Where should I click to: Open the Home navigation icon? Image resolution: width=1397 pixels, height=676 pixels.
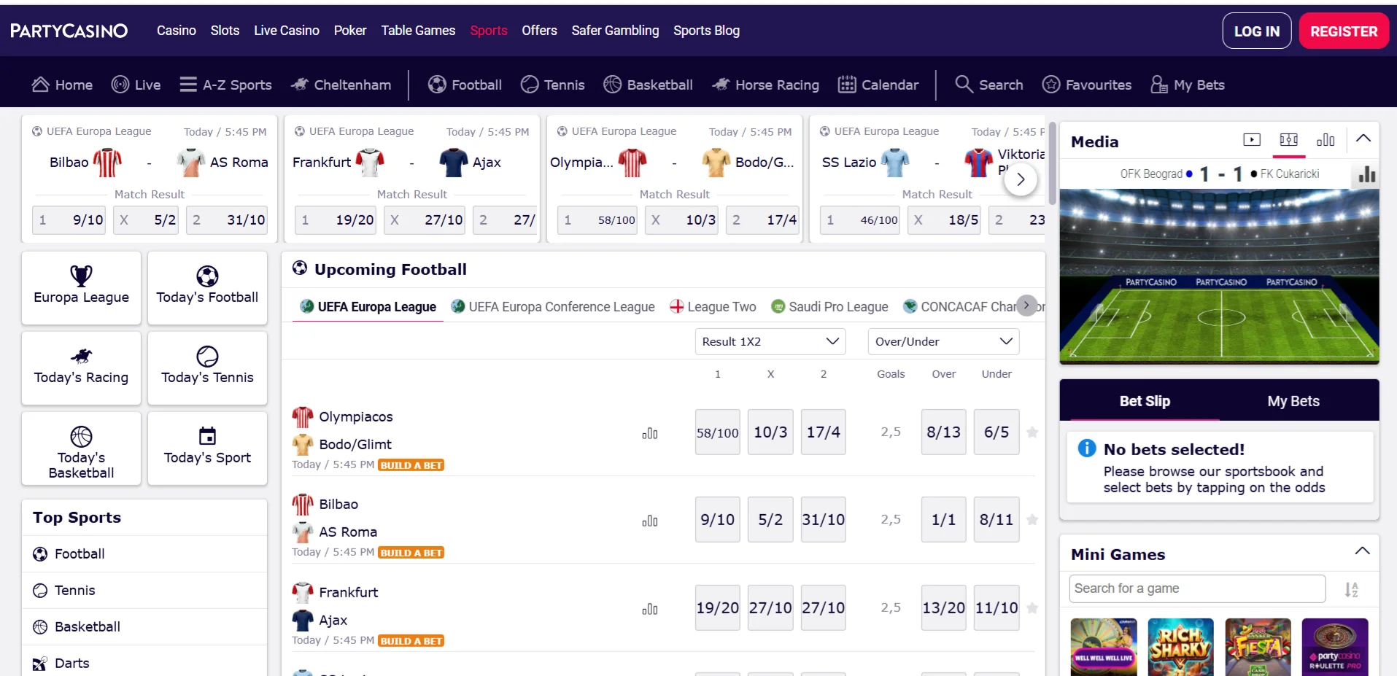(x=41, y=85)
